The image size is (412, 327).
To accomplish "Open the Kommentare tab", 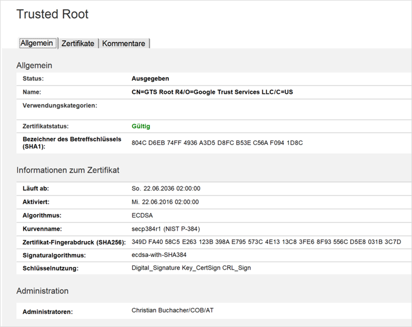I will coord(124,44).
